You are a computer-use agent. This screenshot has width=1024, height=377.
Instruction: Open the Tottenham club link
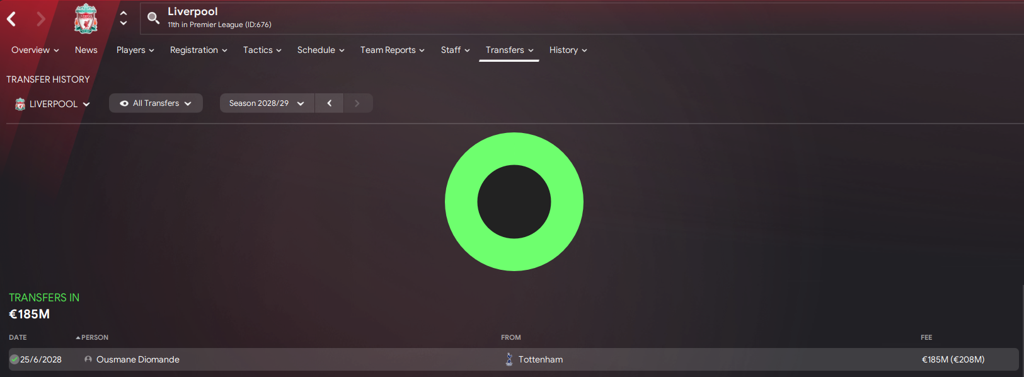[541, 359]
